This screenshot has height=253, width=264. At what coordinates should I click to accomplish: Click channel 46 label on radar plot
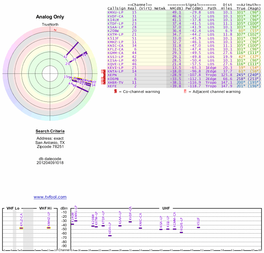tap(75, 86)
